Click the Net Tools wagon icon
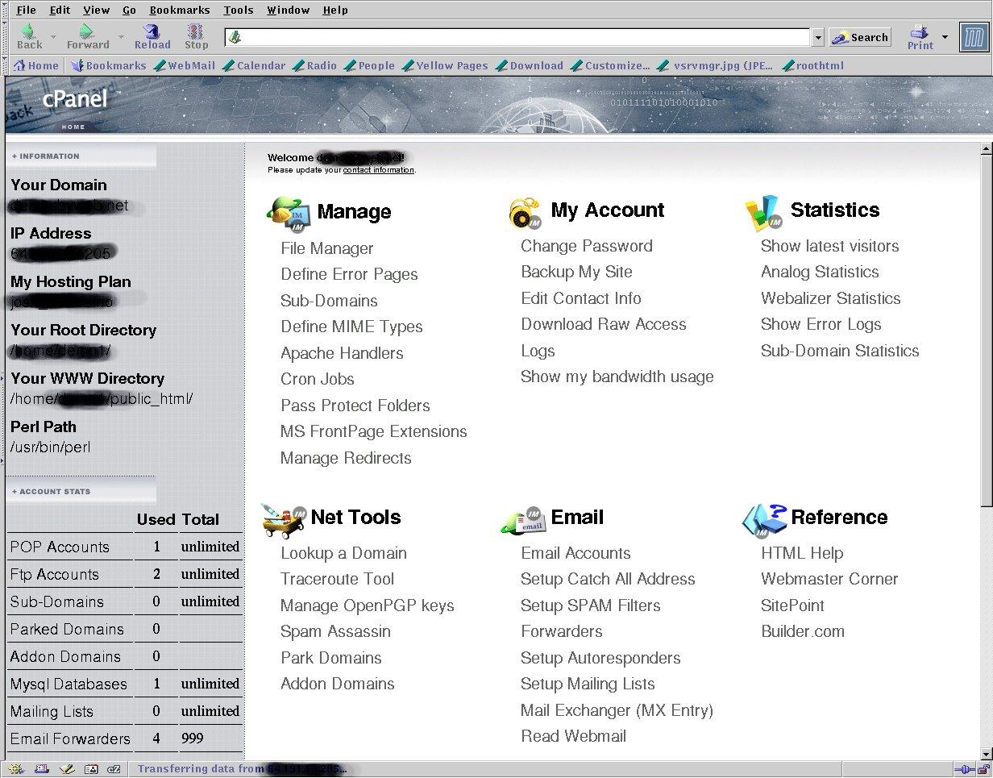The width and height of the screenshot is (993, 778). tap(284, 520)
